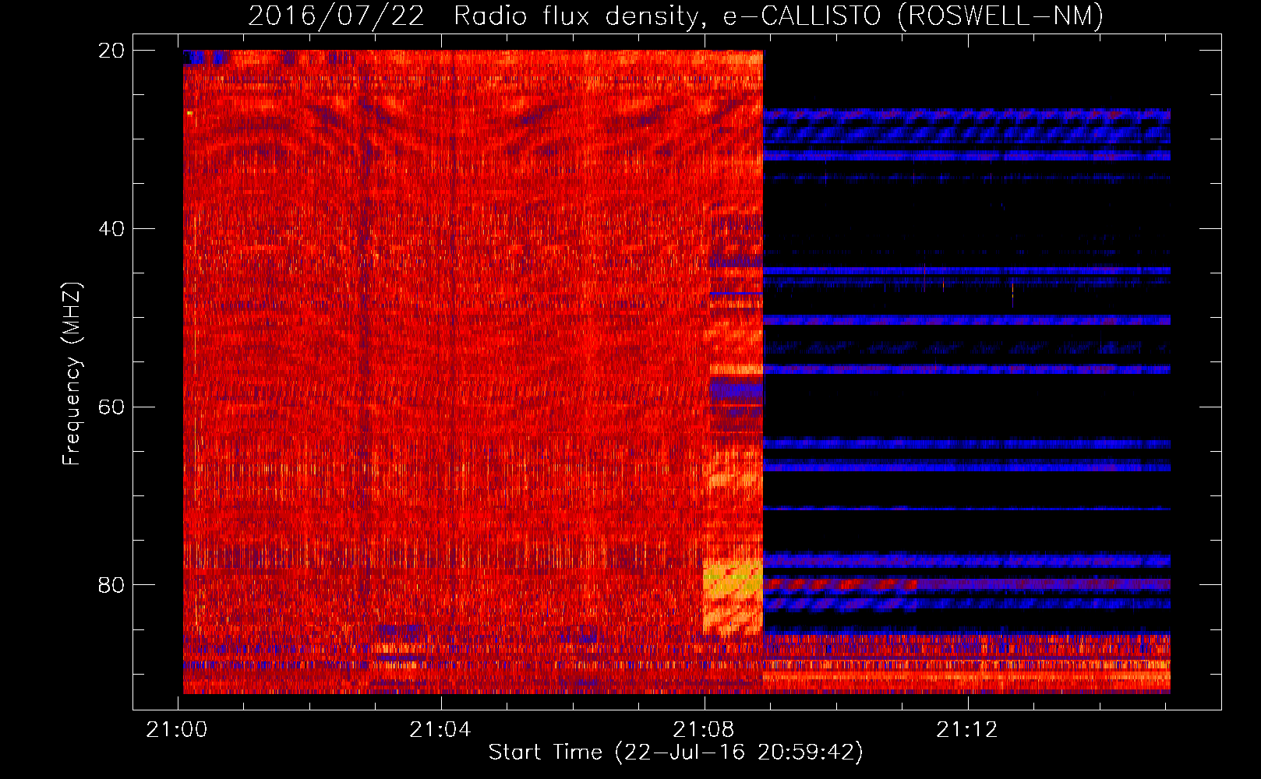Image resolution: width=1261 pixels, height=779 pixels.
Task: Click the 'Frequency (MHZ)' y-axis label
Action: click(72, 374)
